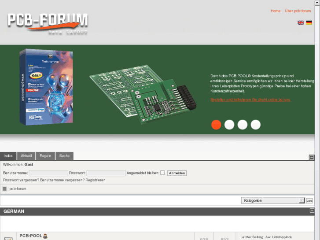Screen dimensions: 320x240
Task: Select the second slider dot
Action: pyautogui.click(x=229, y=125)
